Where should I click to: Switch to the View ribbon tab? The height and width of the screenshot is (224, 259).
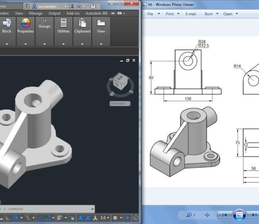(x=19, y=13)
